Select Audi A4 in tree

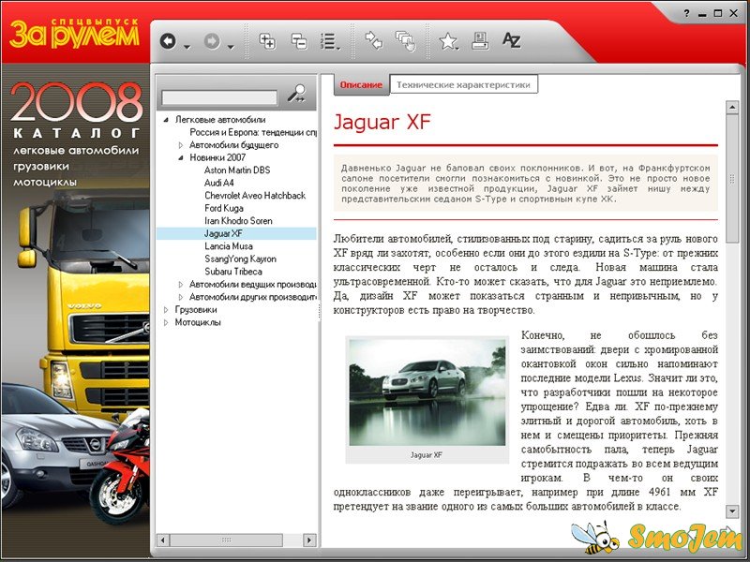click(219, 183)
